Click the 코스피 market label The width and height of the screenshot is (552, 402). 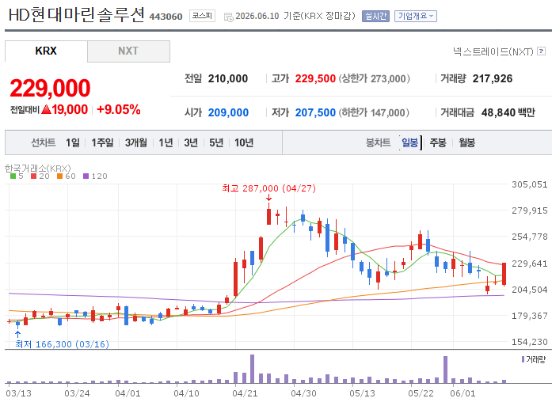click(x=203, y=16)
